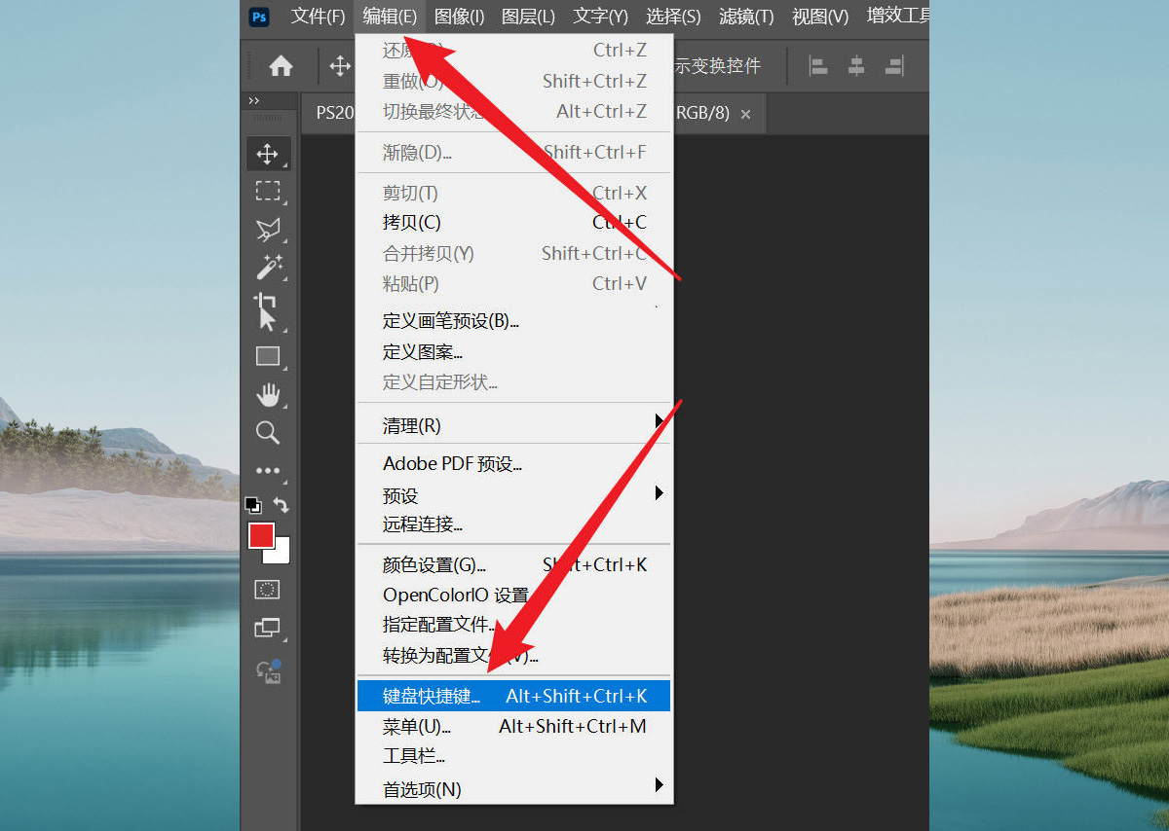Select the Magic Wand tool

tap(268, 267)
